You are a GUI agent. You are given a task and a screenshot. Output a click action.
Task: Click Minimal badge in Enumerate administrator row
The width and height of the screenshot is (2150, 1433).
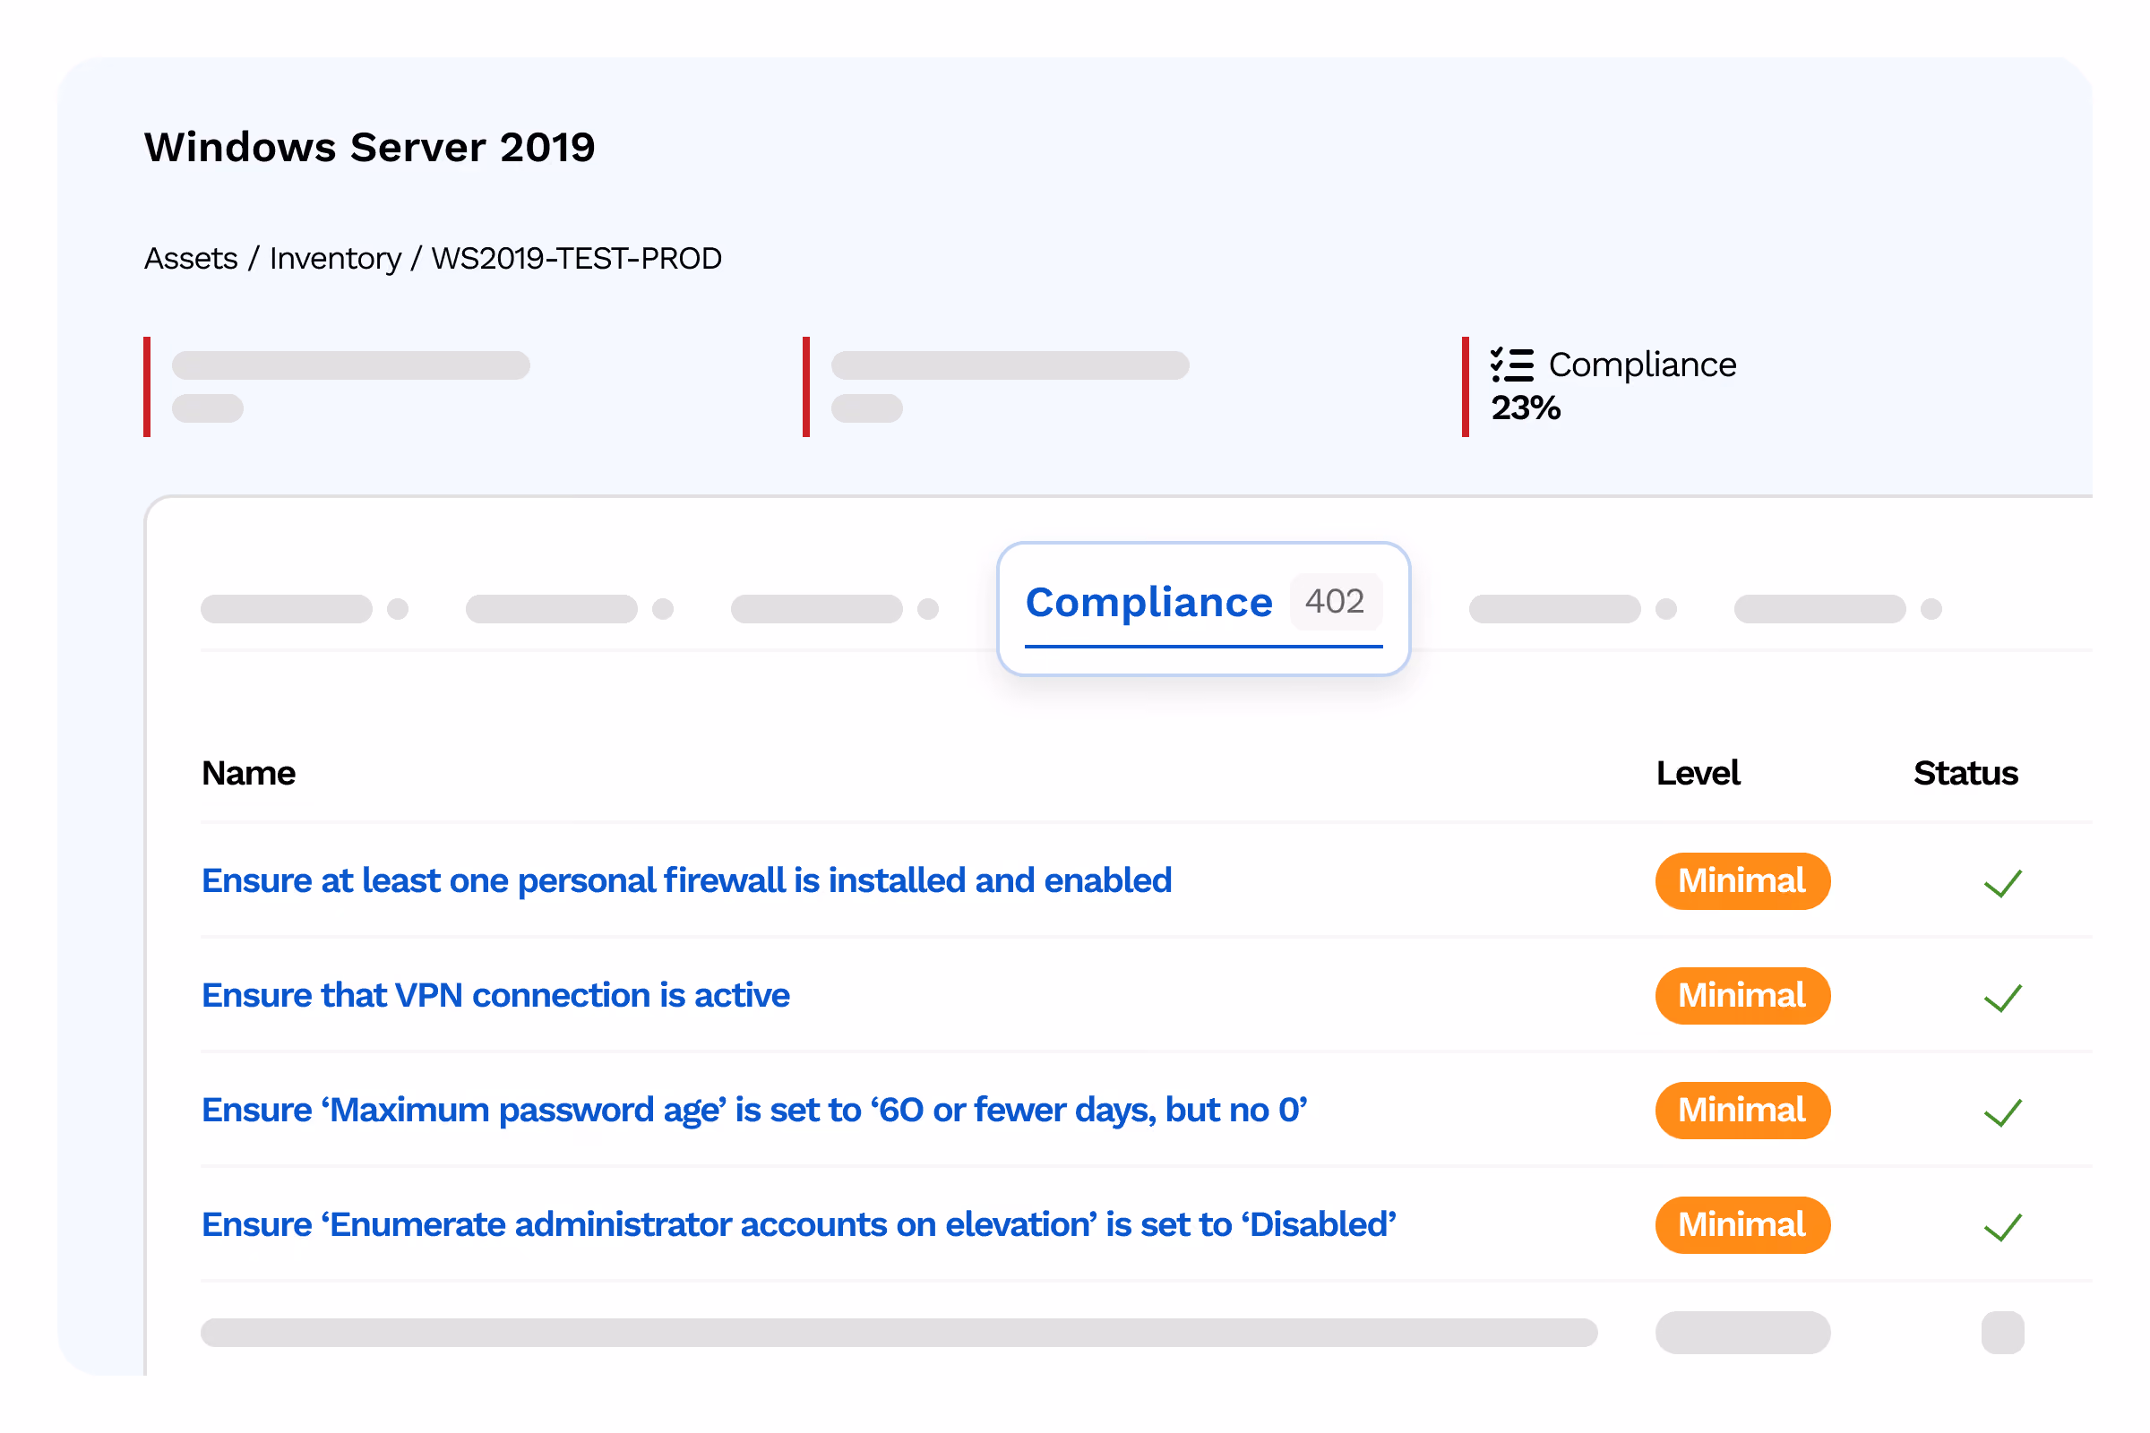(1742, 1224)
